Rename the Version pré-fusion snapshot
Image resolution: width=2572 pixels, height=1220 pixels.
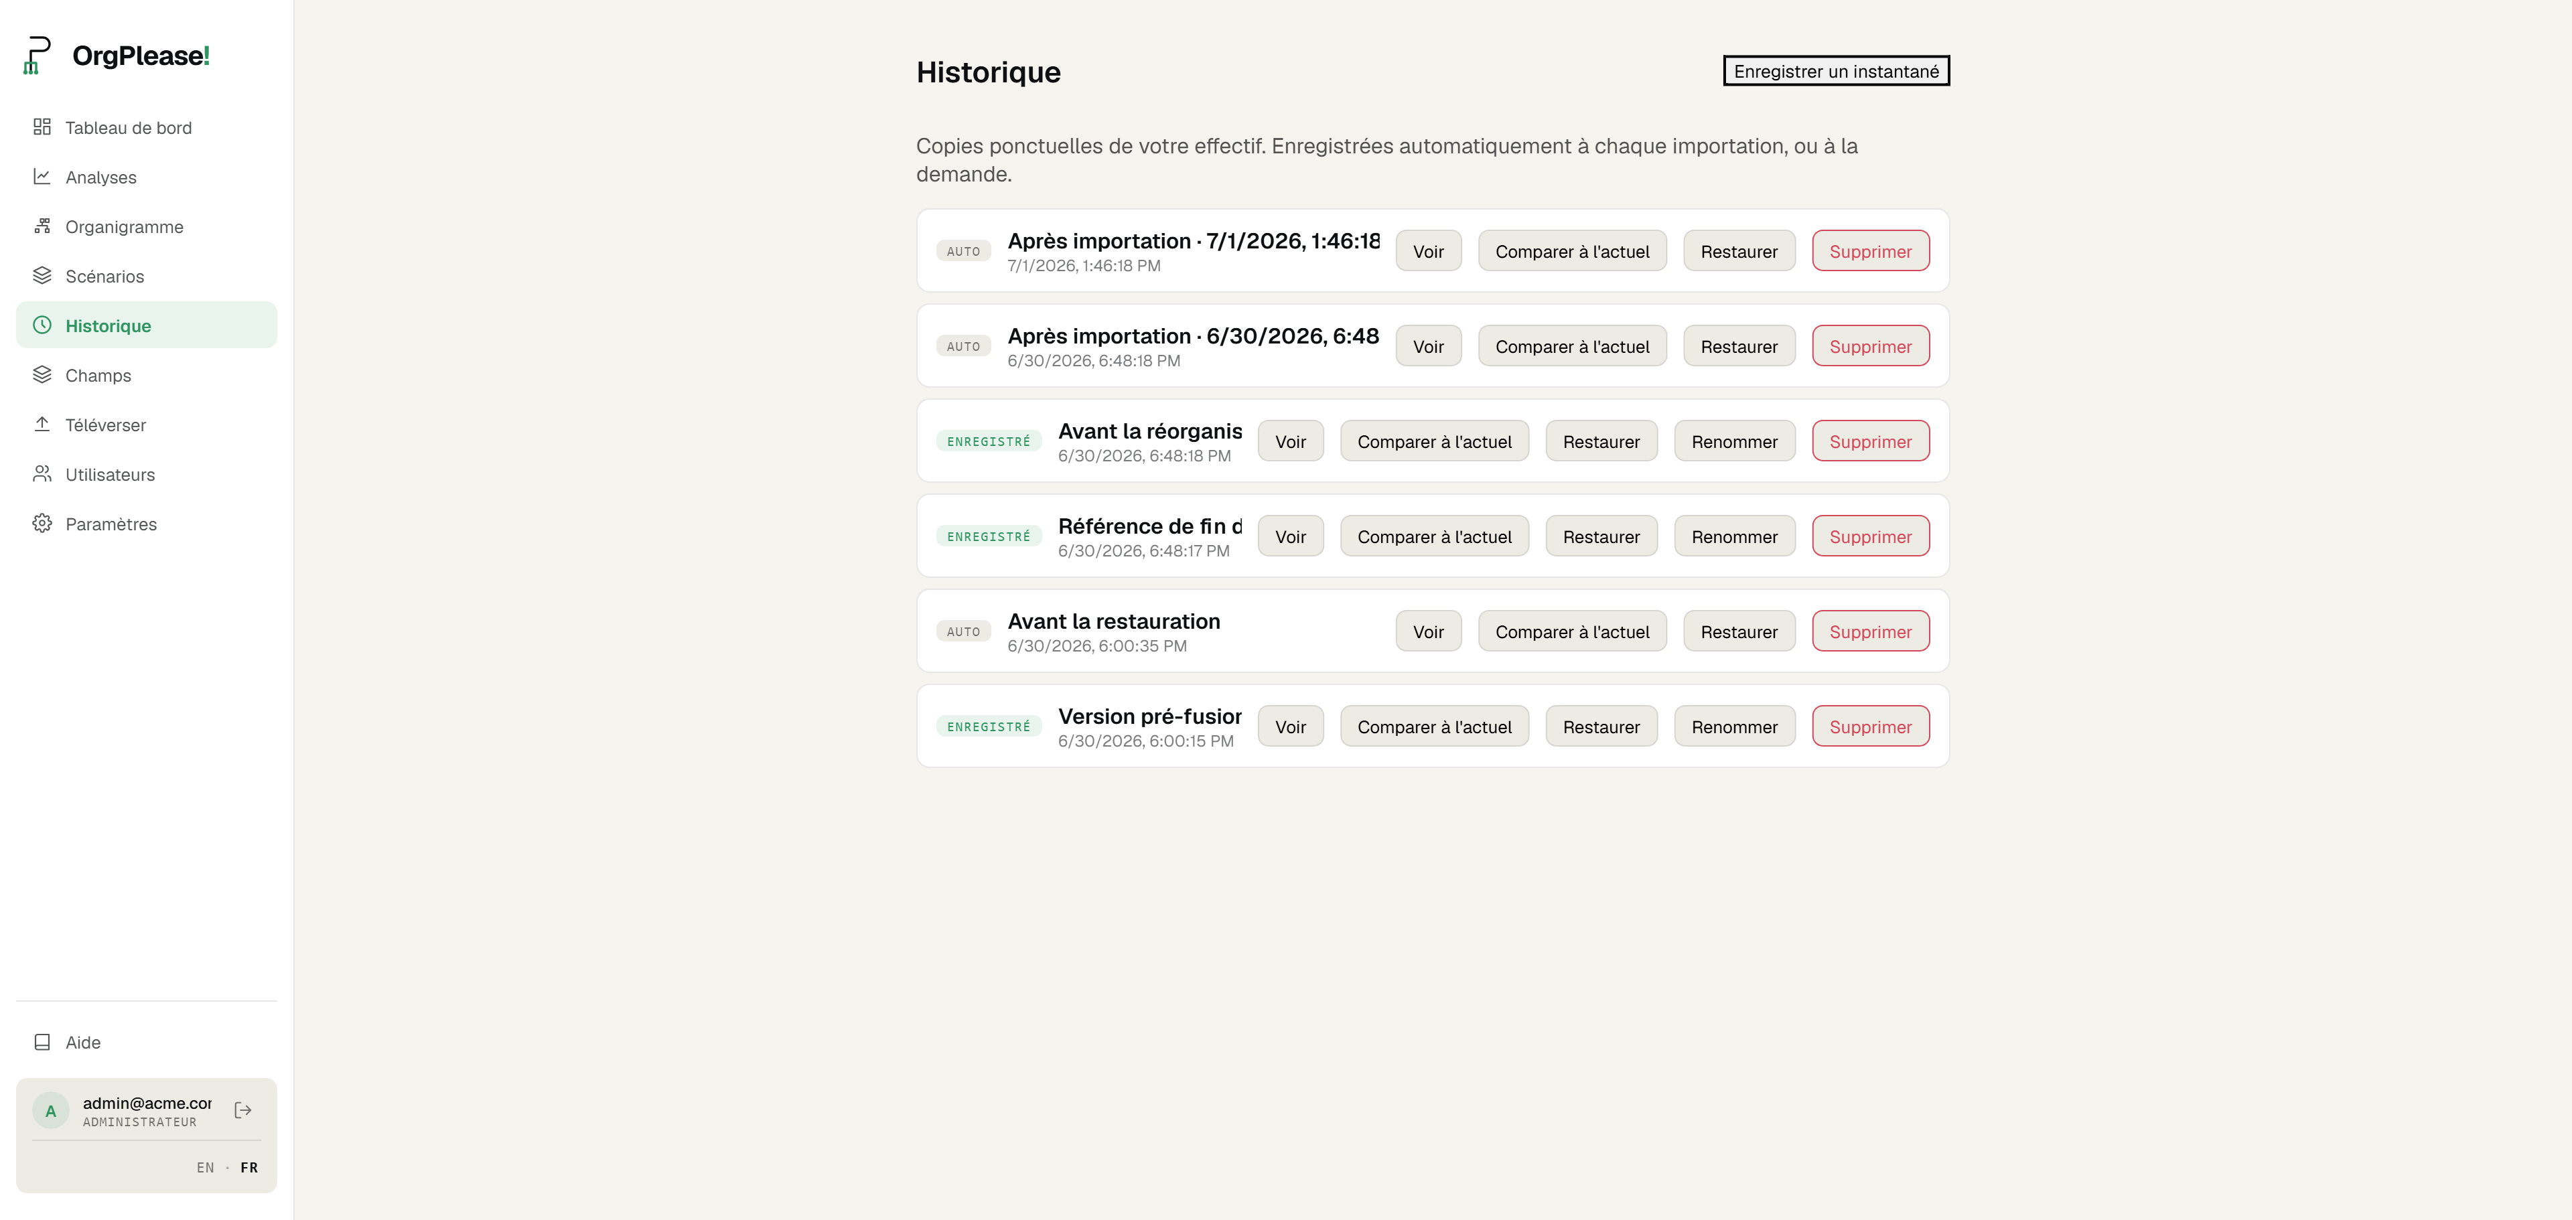[1734, 726]
